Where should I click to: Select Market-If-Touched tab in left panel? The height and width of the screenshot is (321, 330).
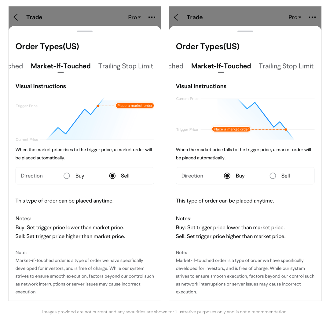(61, 66)
